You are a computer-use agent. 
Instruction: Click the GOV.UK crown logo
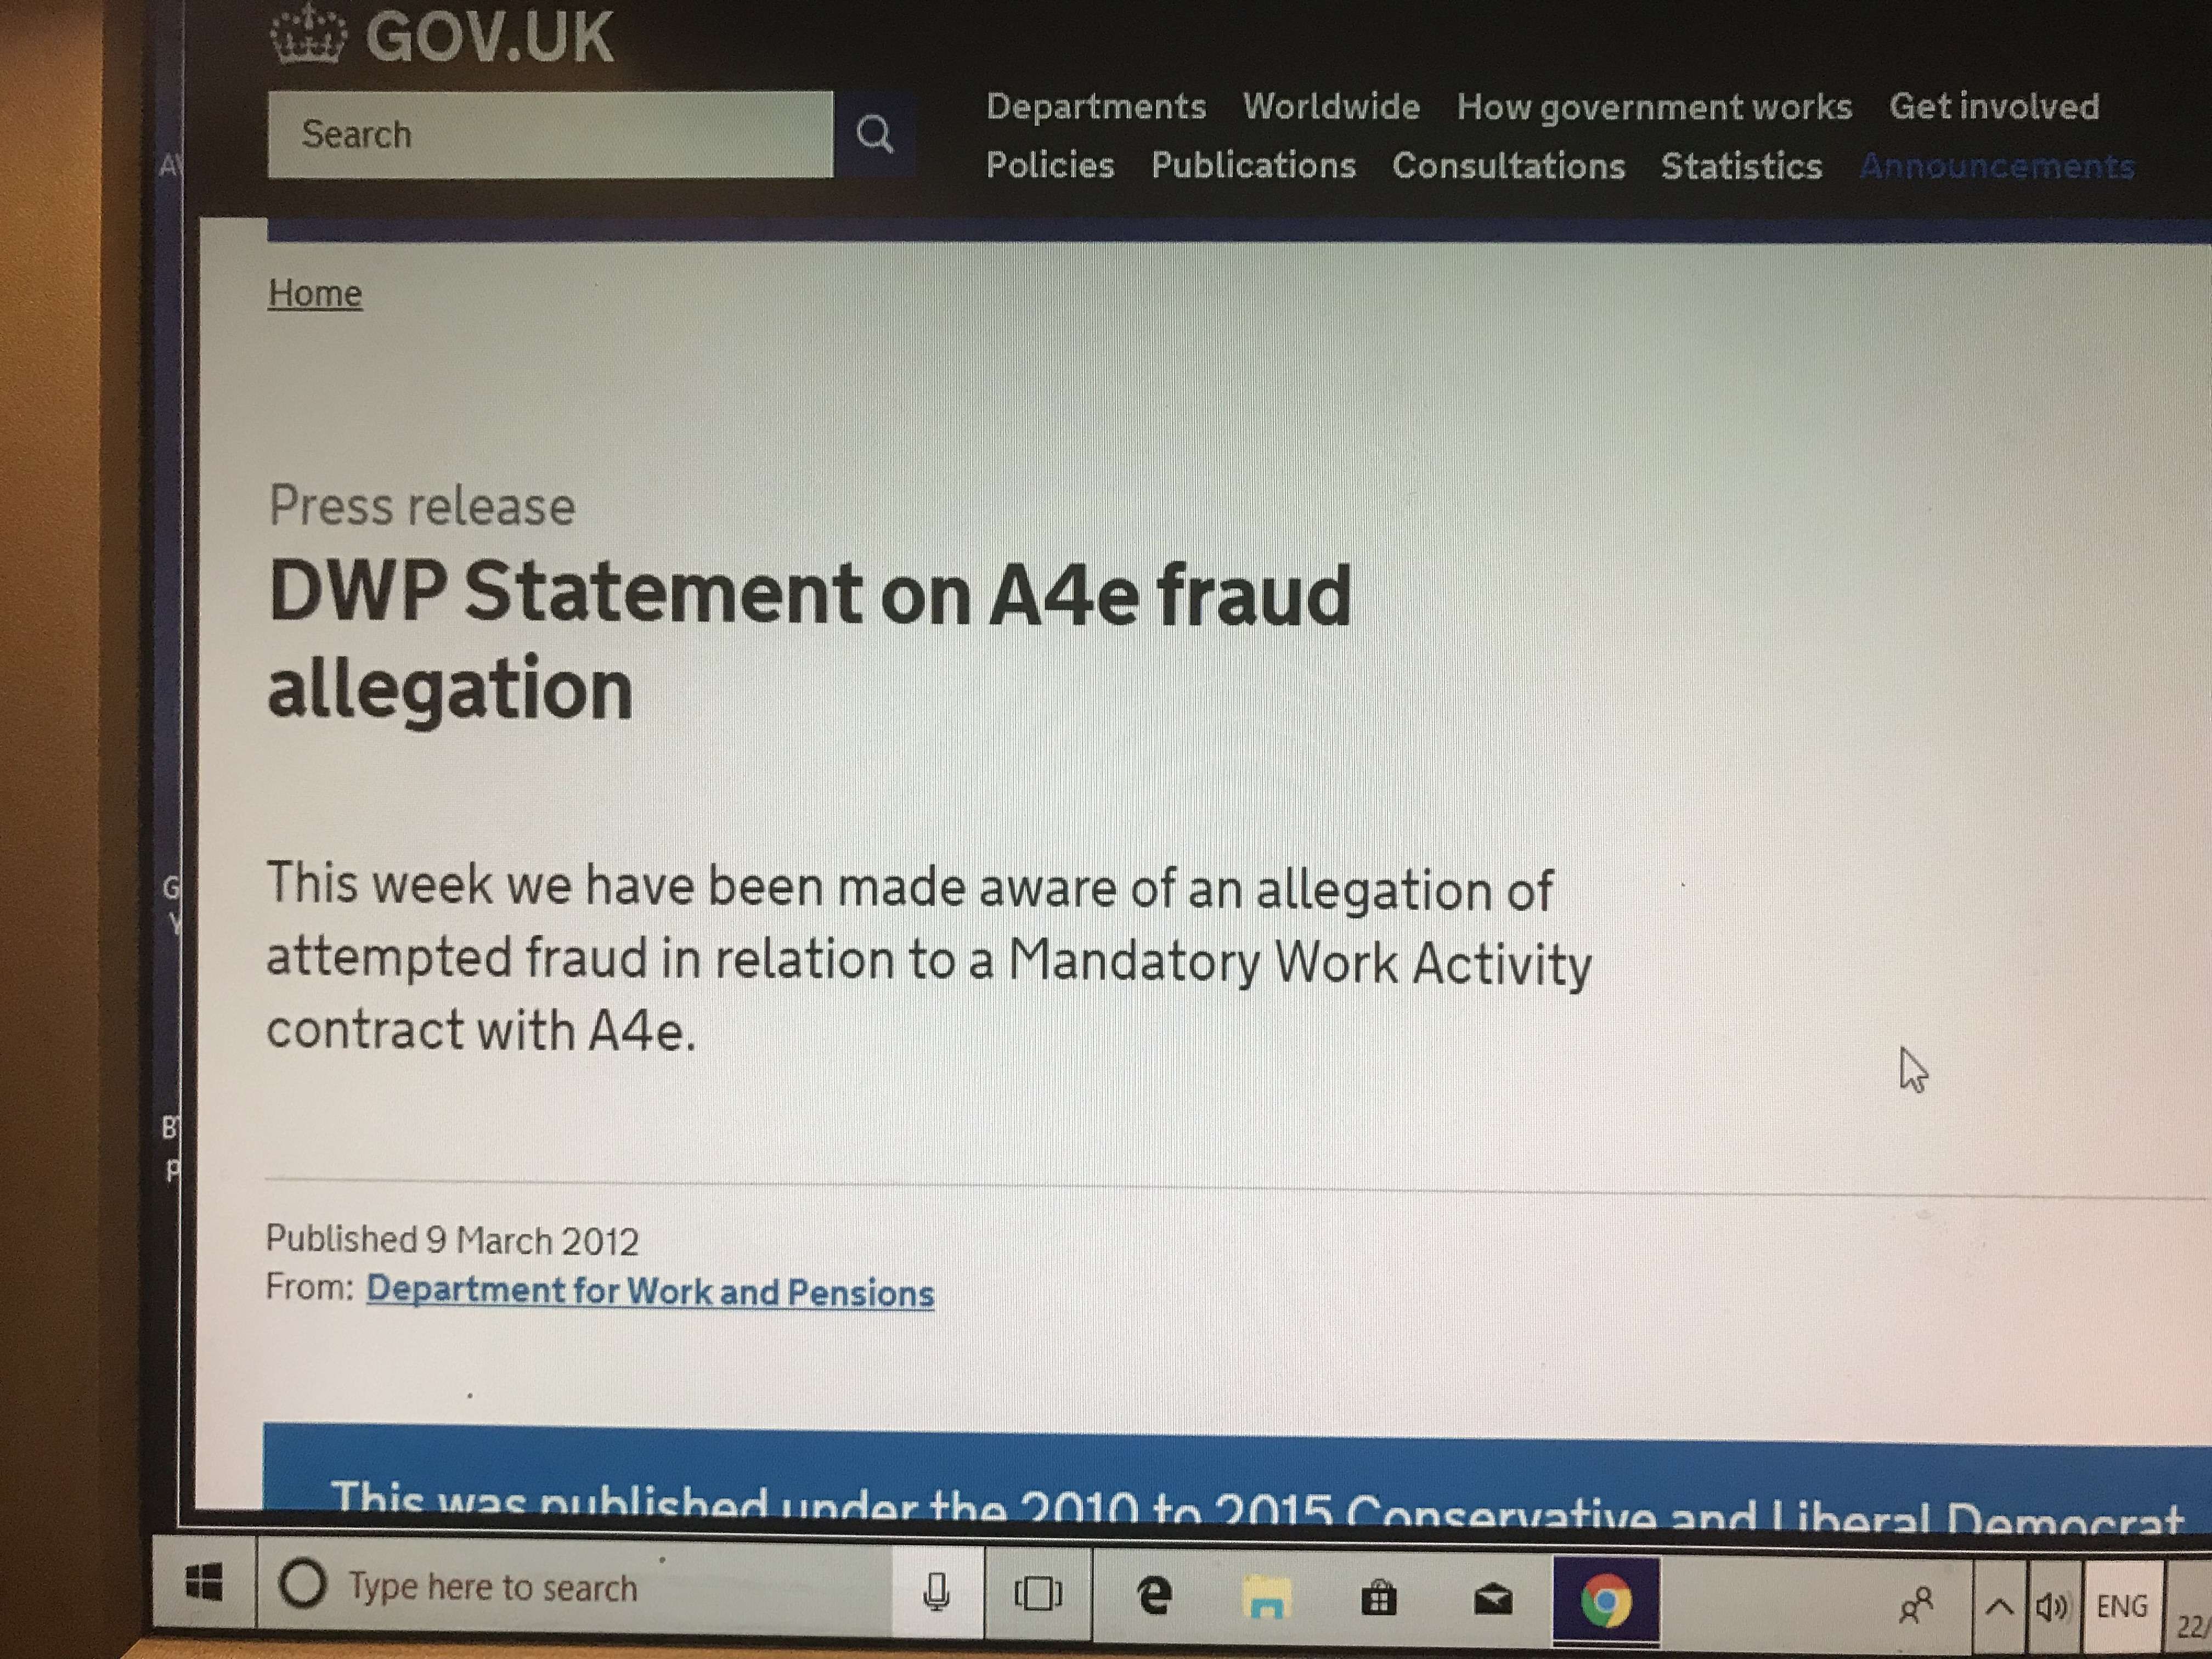pyautogui.click(x=308, y=35)
